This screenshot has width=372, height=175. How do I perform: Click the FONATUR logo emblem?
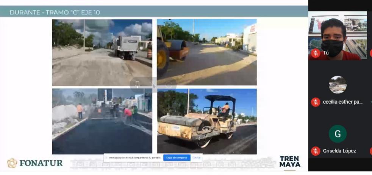pyautogui.click(x=12, y=163)
